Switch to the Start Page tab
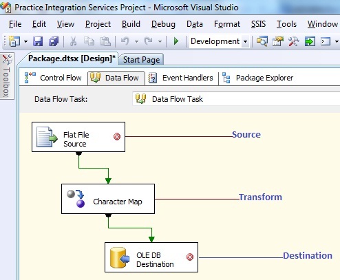The image size is (340, 280). [141, 60]
